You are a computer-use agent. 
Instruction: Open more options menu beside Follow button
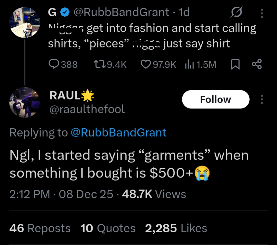262,99
